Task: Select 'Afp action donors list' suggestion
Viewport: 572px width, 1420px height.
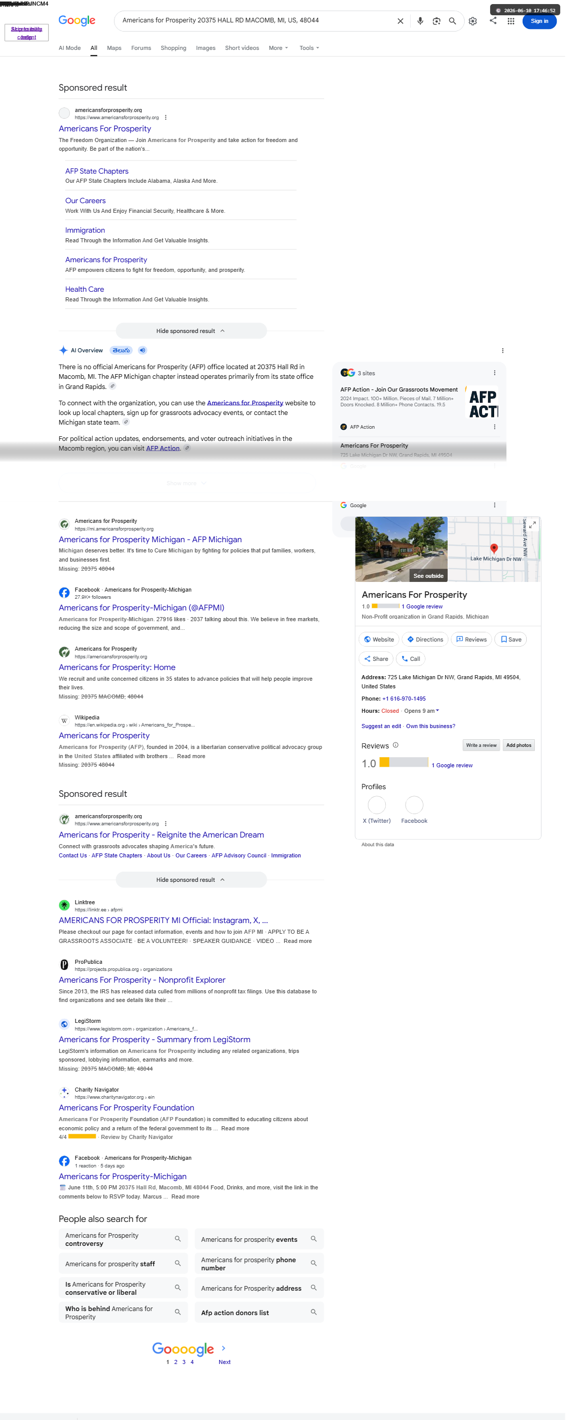Action: tap(259, 1313)
